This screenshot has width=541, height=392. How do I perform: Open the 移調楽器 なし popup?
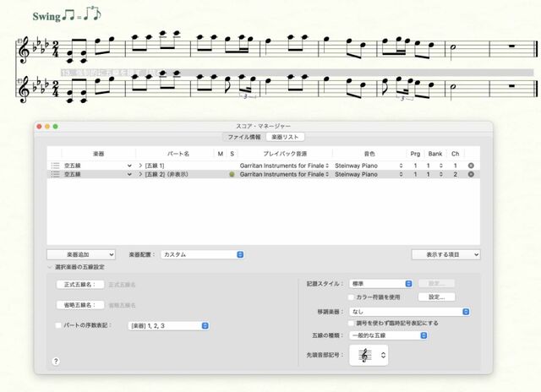pos(409,312)
